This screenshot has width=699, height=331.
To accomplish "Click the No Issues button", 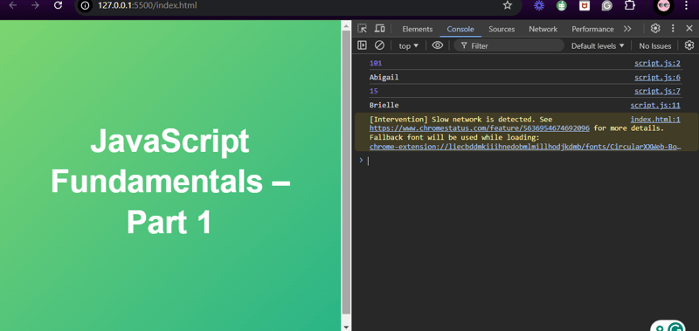I will click(654, 46).
